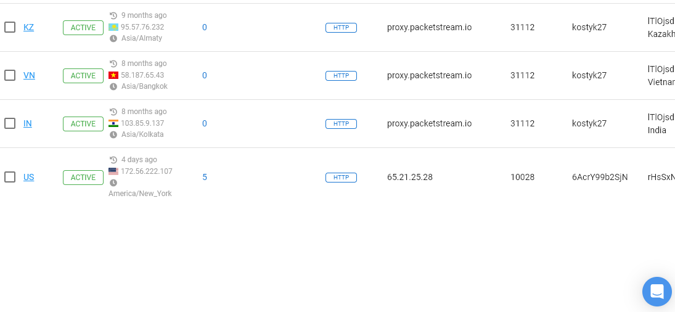Select the VN row checkbox

[x=10, y=75]
